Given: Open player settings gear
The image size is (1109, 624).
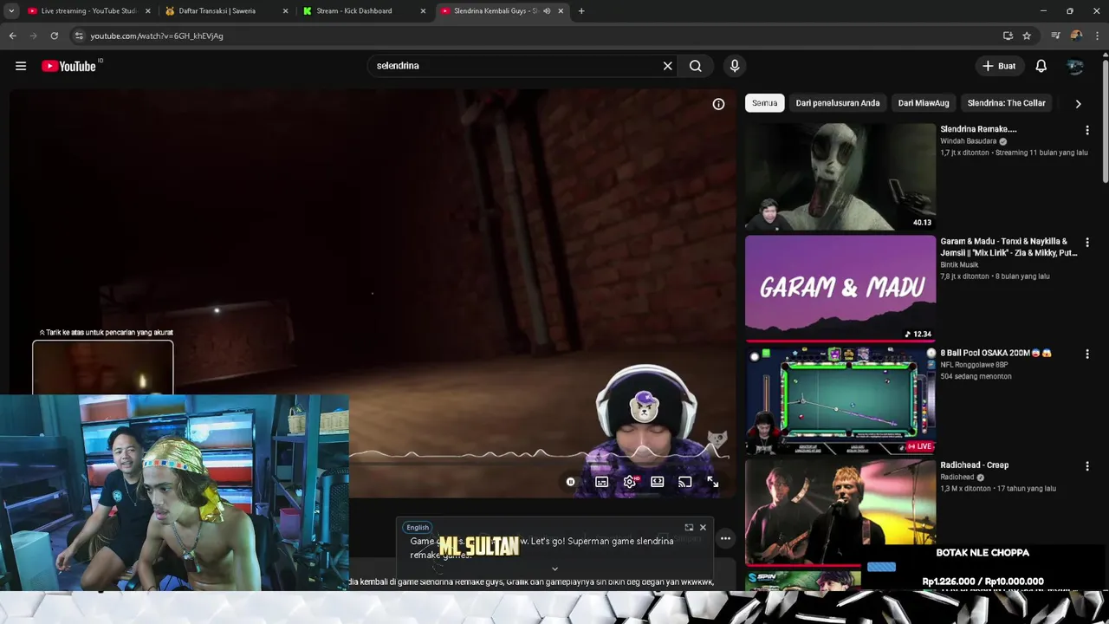Looking at the screenshot, I should tap(630, 482).
